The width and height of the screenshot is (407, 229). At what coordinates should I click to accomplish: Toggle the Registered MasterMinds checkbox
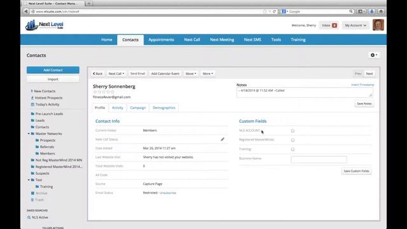point(293,140)
